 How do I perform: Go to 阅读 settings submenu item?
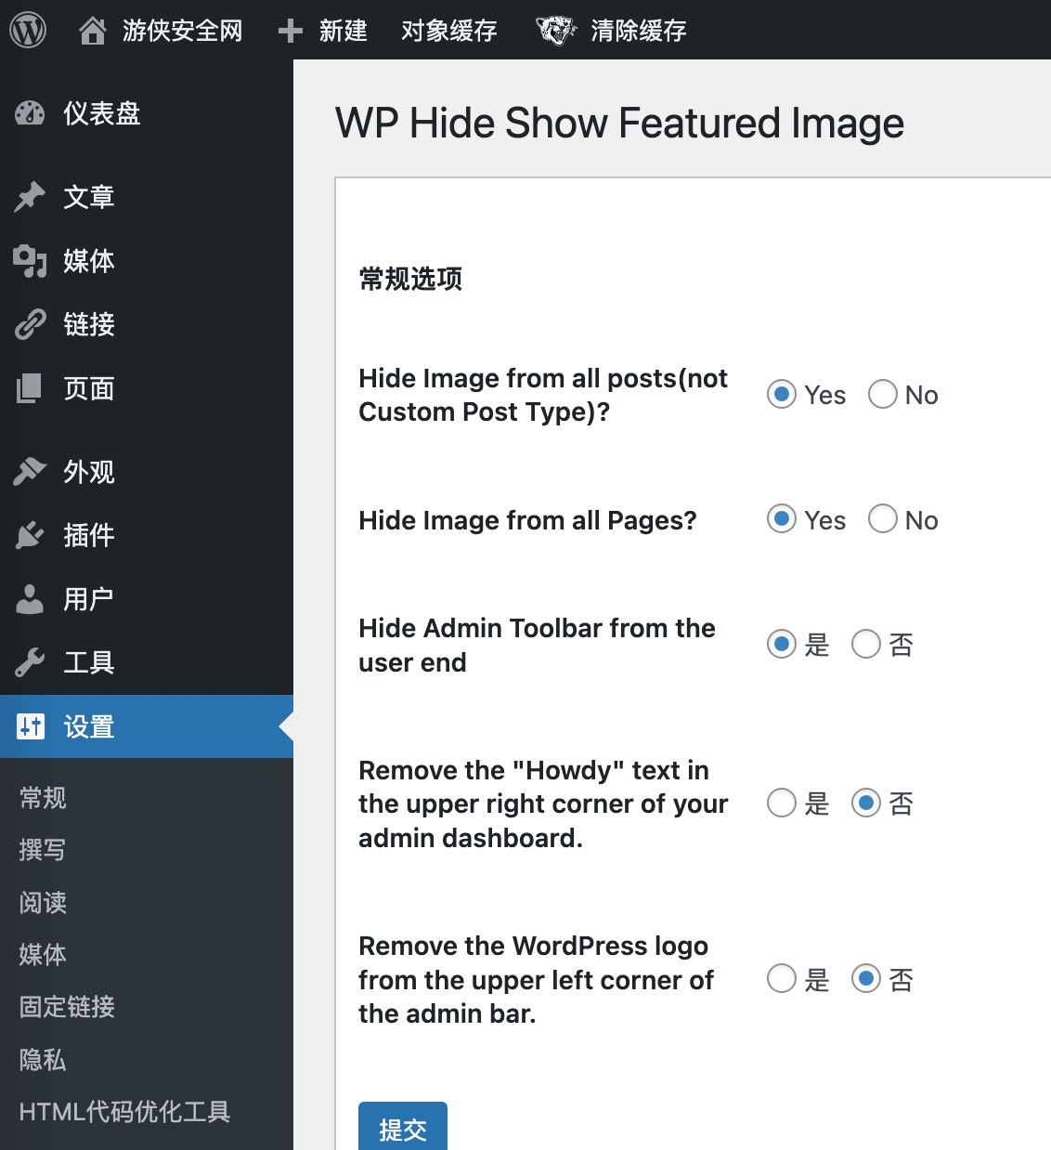click(x=43, y=902)
